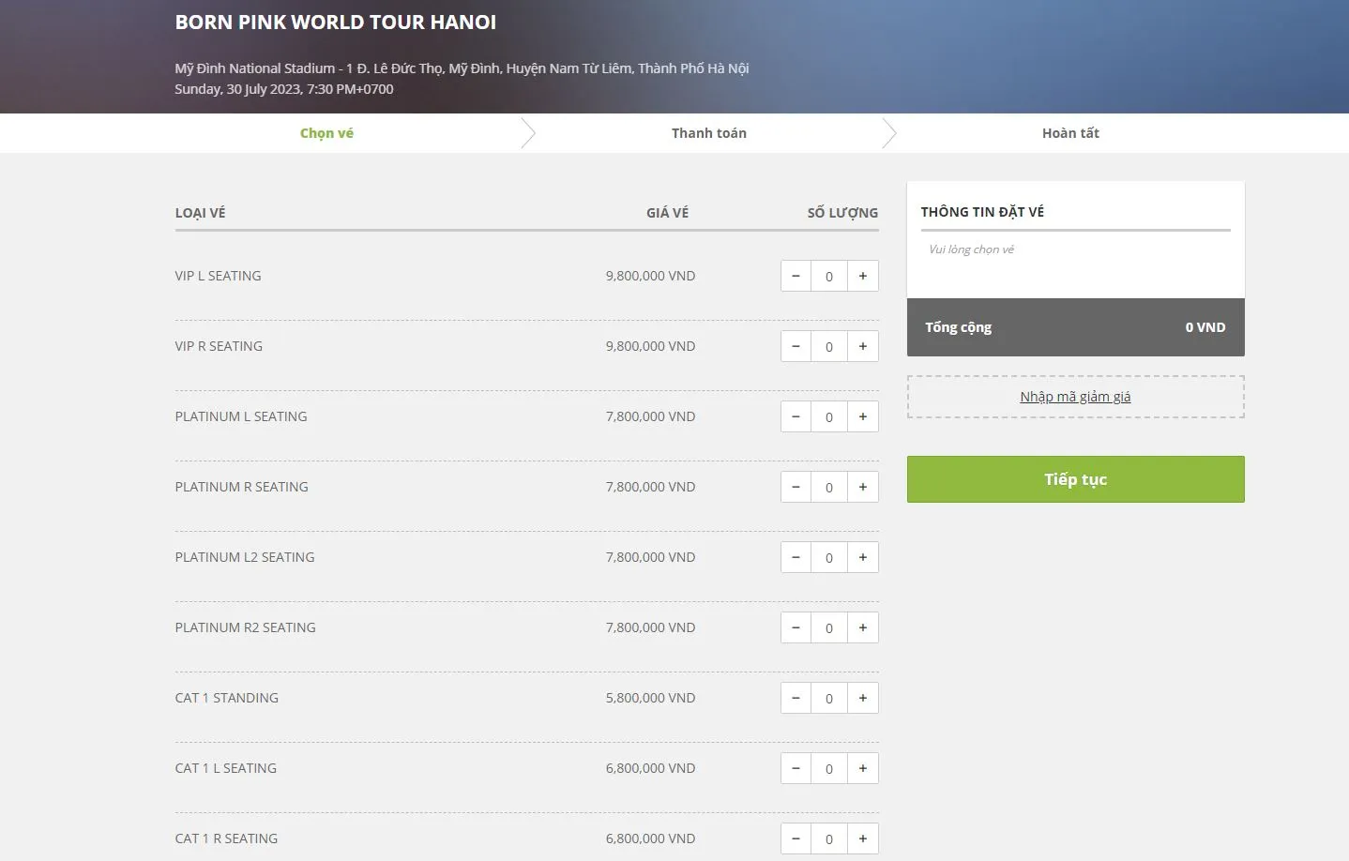Click CAT 1 R SEATING quantity input
The image size is (1349, 861).
click(x=829, y=838)
